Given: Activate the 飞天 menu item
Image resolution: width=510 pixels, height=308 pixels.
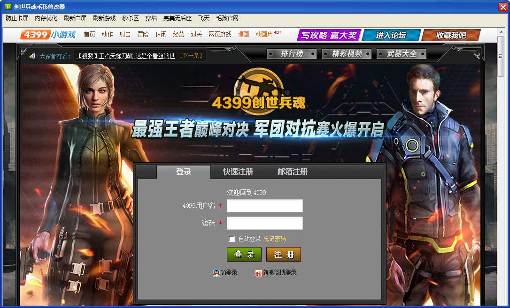Looking at the screenshot, I should pyautogui.click(x=204, y=18).
